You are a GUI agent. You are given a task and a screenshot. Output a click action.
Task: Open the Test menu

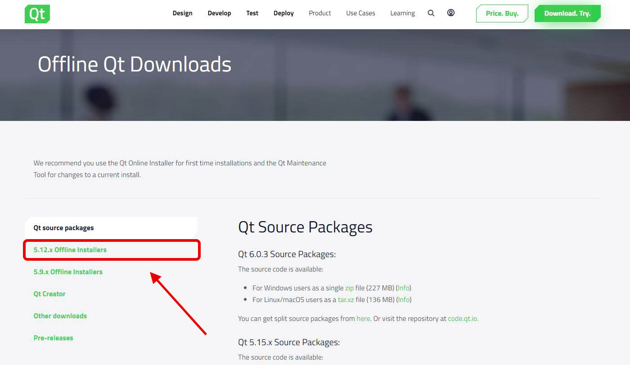point(252,13)
